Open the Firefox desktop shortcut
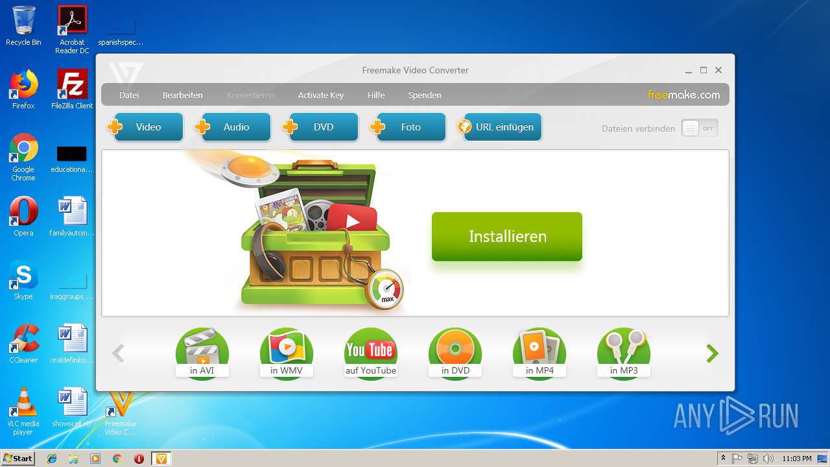This screenshot has height=467, width=830. [23, 90]
